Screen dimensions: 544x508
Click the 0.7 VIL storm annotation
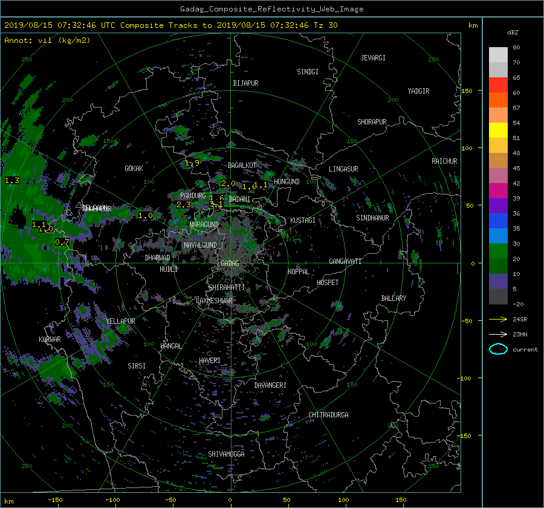(x=62, y=242)
